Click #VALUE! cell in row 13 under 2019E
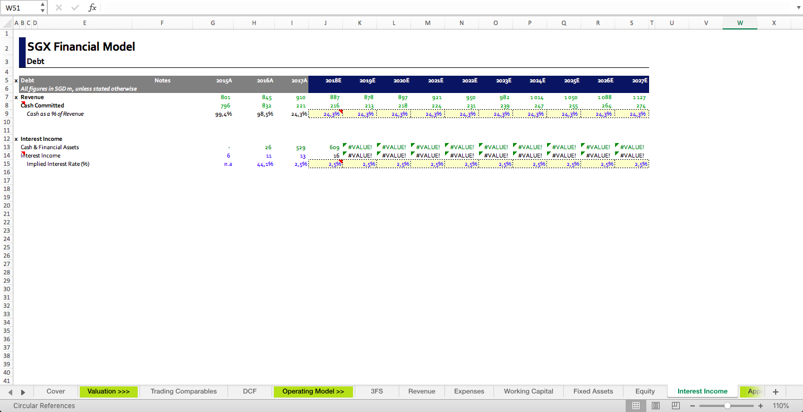803x412 pixels. [x=360, y=148]
